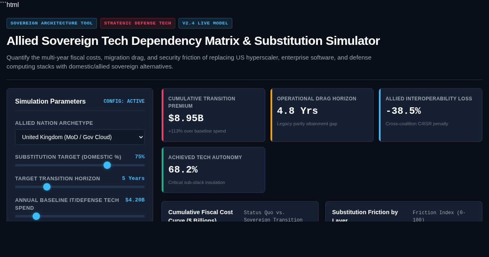This screenshot has width=489, height=257.
Task: Click the Allied Sovereign Tech Dependency Matrix title
Action: 193,41
